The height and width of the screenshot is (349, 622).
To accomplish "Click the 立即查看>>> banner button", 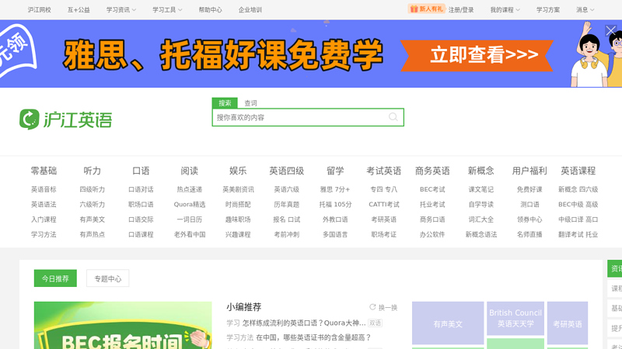I will pyautogui.click(x=477, y=55).
